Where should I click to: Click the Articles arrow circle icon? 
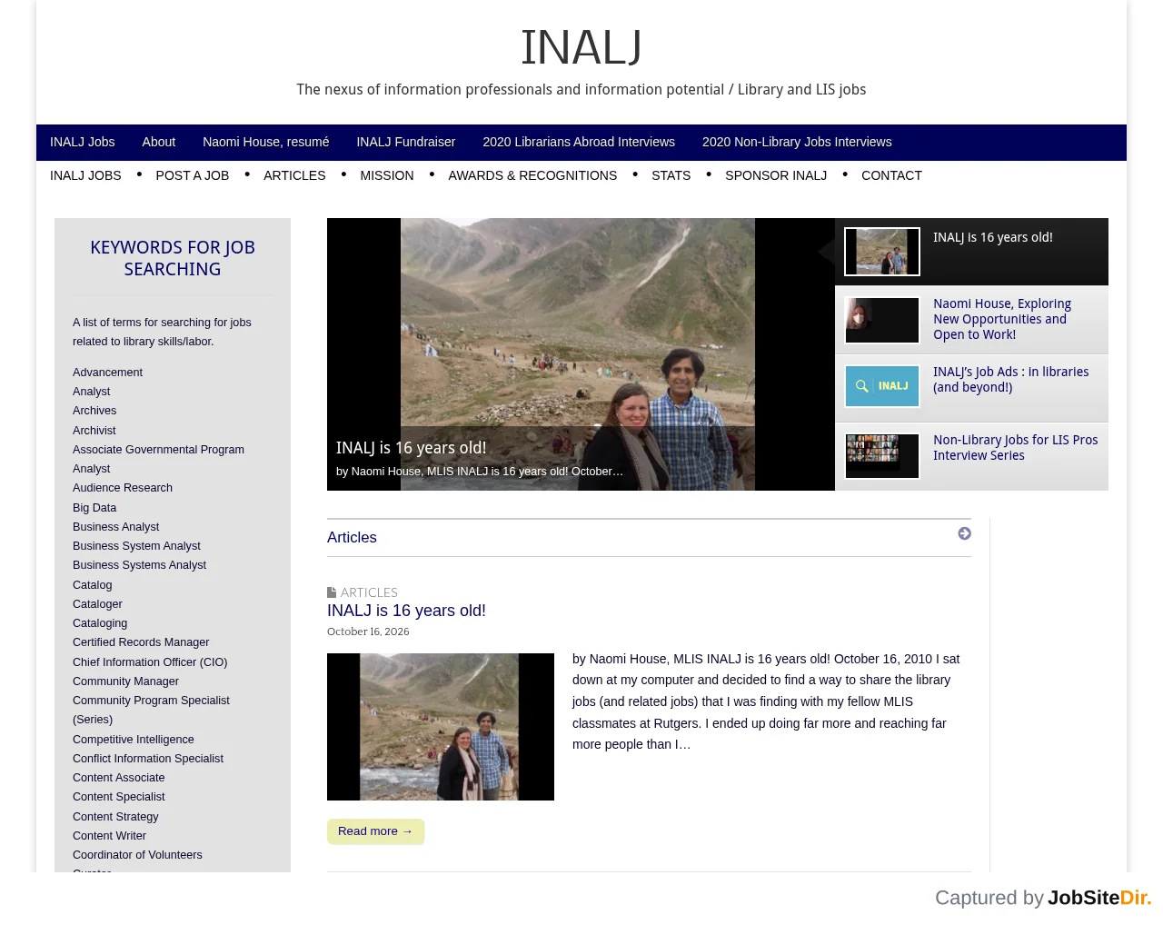(964, 533)
